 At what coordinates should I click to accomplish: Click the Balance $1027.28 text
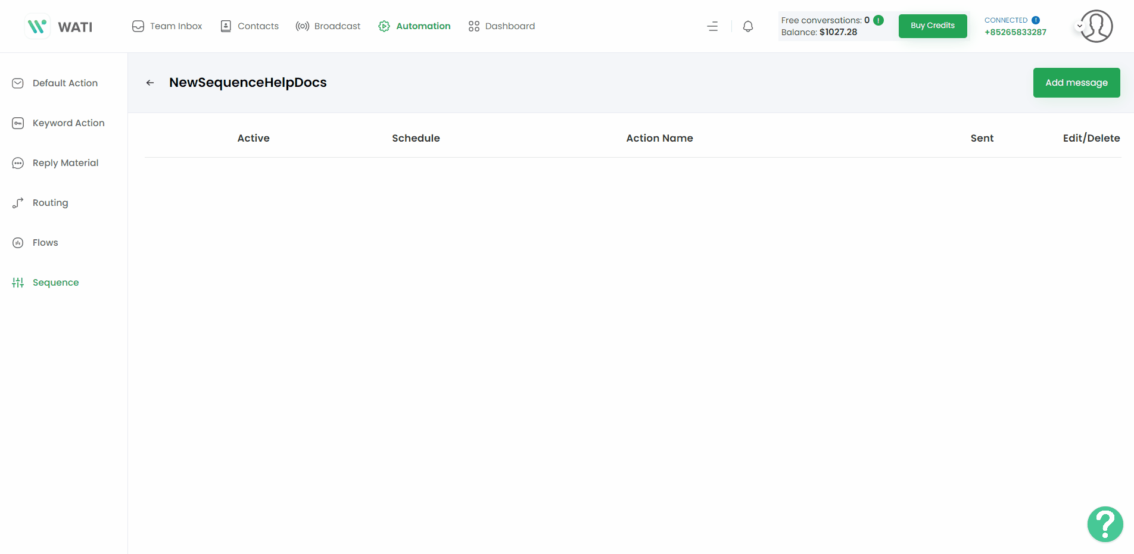[820, 32]
